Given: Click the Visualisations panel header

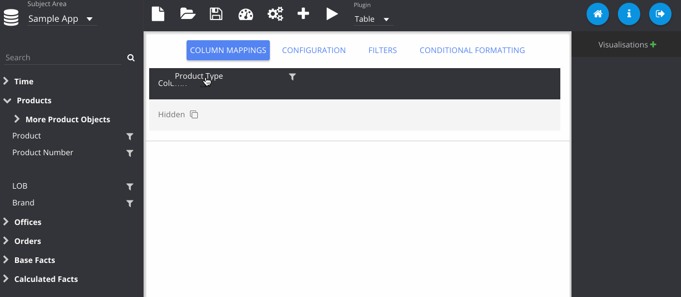Looking at the screenshot, I should point(626,44).
